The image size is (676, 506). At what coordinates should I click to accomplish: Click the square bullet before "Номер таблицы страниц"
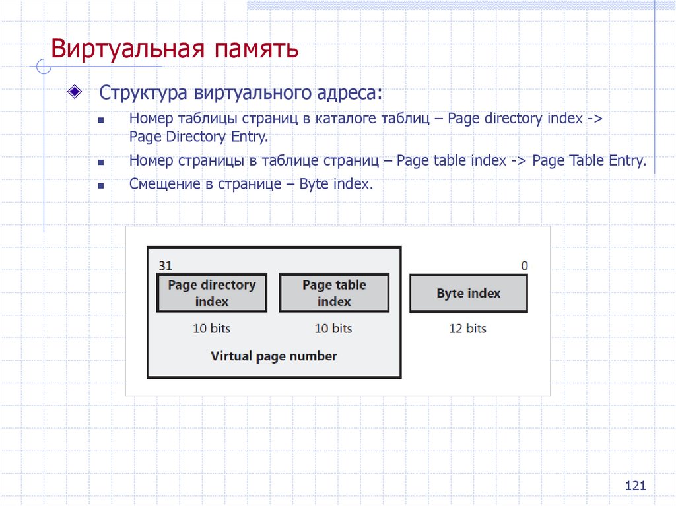101,121
